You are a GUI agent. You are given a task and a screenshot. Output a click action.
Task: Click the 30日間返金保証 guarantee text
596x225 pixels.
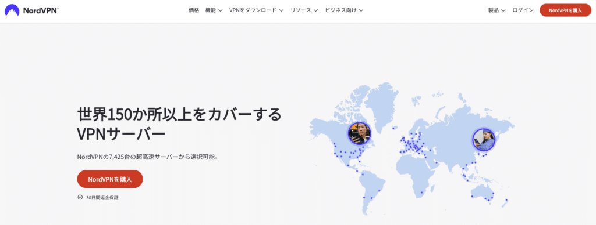pos(102,198)
